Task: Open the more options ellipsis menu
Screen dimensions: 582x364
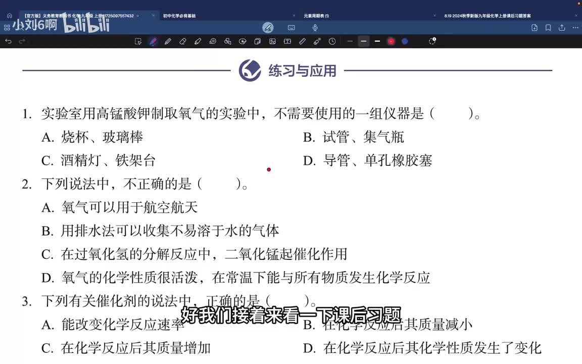Action: click(x=575, y=27)
